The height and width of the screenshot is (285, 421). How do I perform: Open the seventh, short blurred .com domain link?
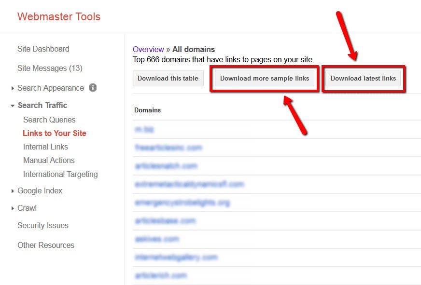click(x=157, y=239)
